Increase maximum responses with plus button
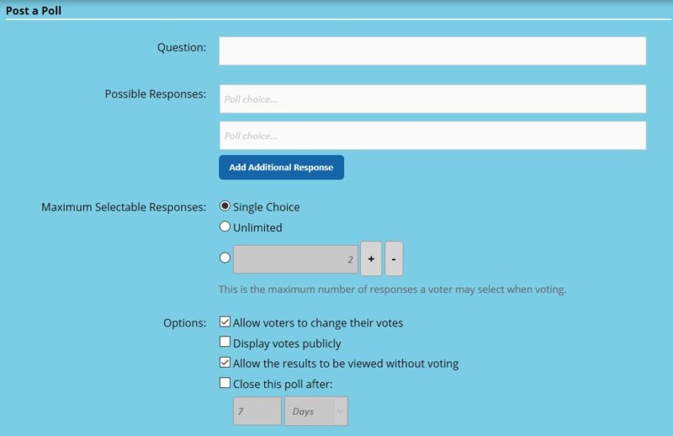The width and height of the screenshot is (673, 436). click(x=370, y=259)
